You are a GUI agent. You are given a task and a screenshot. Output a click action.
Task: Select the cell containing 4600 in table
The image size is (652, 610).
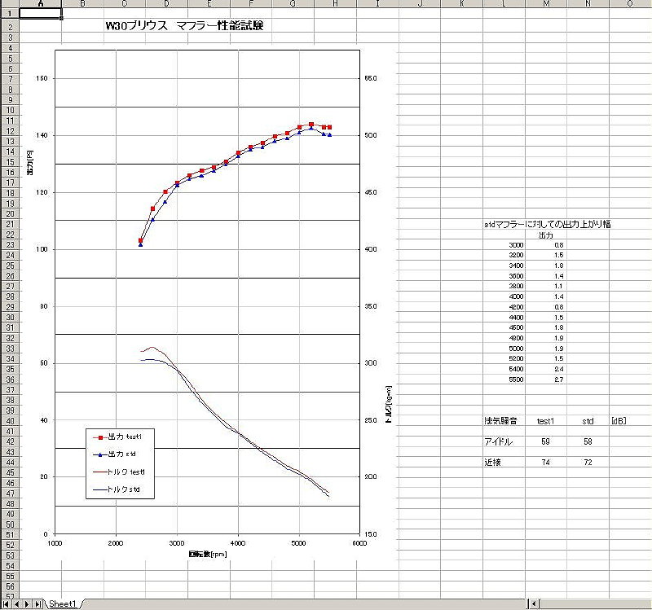point(504,327)
